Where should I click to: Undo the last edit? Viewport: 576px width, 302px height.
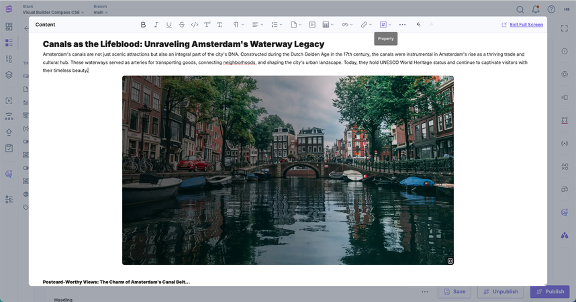point(418,25)
